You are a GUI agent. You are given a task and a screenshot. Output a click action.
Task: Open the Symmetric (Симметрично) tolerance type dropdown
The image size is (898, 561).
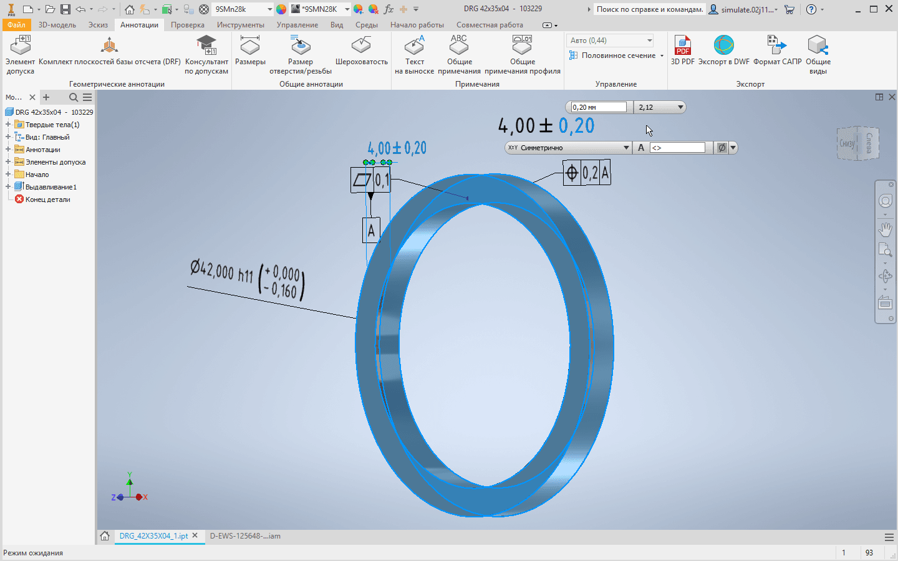pyautogui.click(x=567, y=148)
